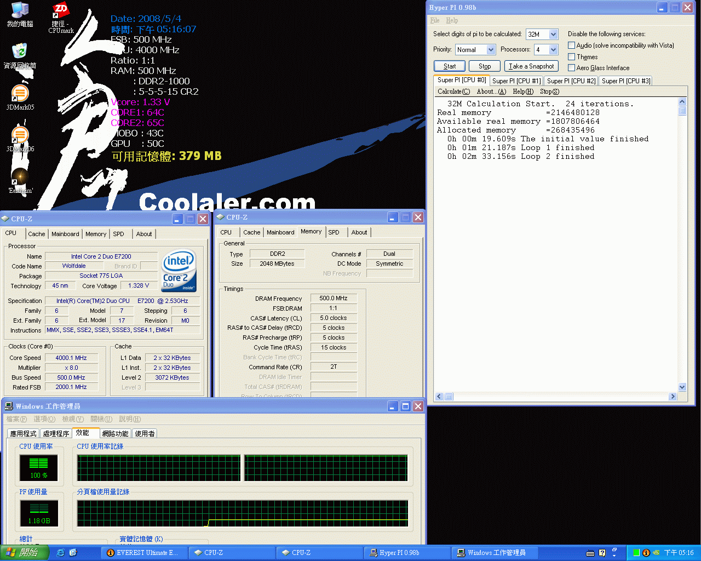The image size is (701, 561).
Task: Open the My Computer (我的電腦) desktop icon
Action: (20, 14)
